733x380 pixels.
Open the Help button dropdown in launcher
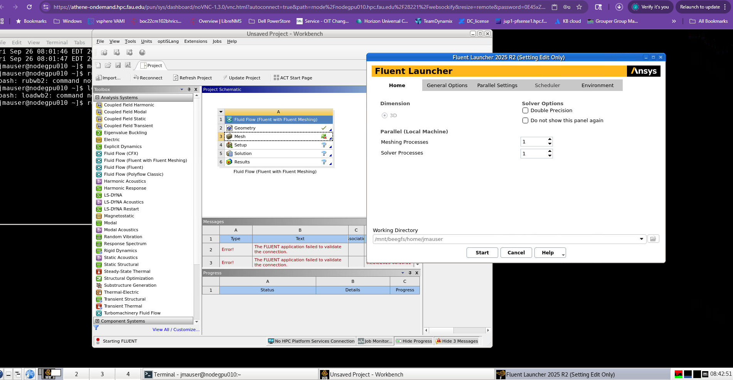click(563, 254)
